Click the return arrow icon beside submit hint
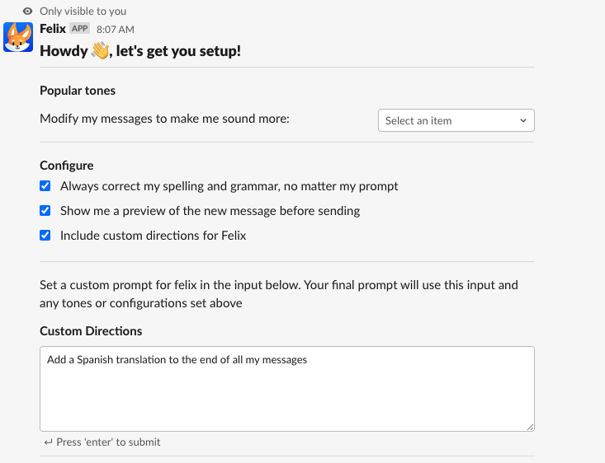This screenshot has width=605, height=463. pyautogui.click(x=48, y=442)
